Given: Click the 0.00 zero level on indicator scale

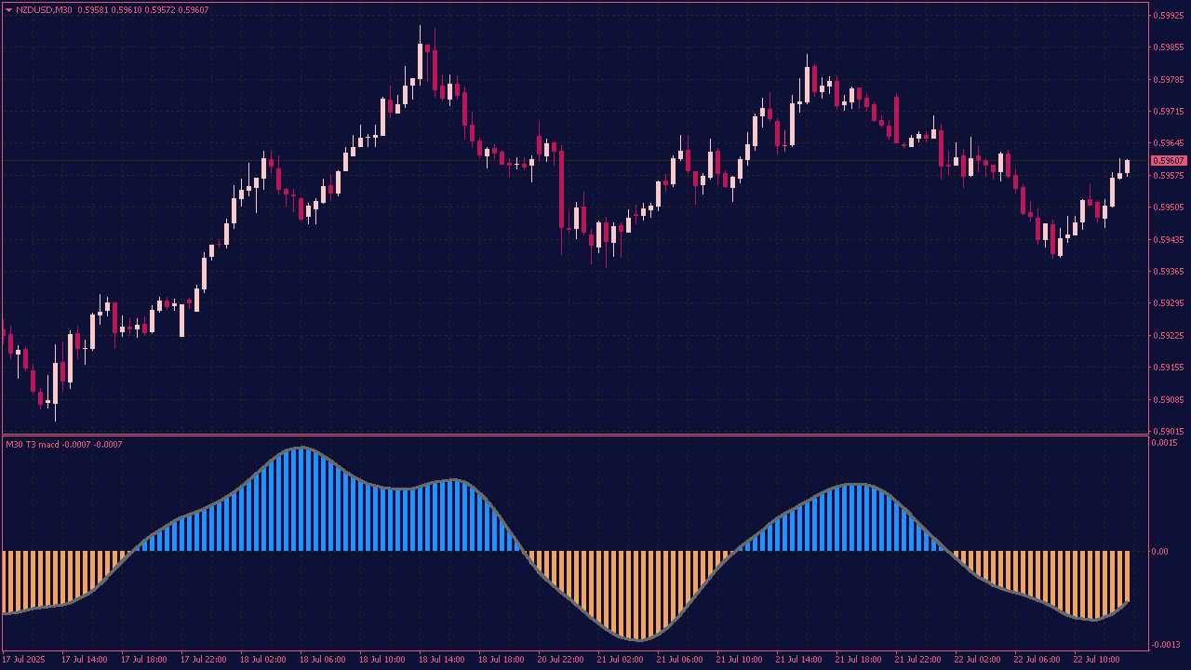Looking at the screenshot, I should coord(1161,551).
